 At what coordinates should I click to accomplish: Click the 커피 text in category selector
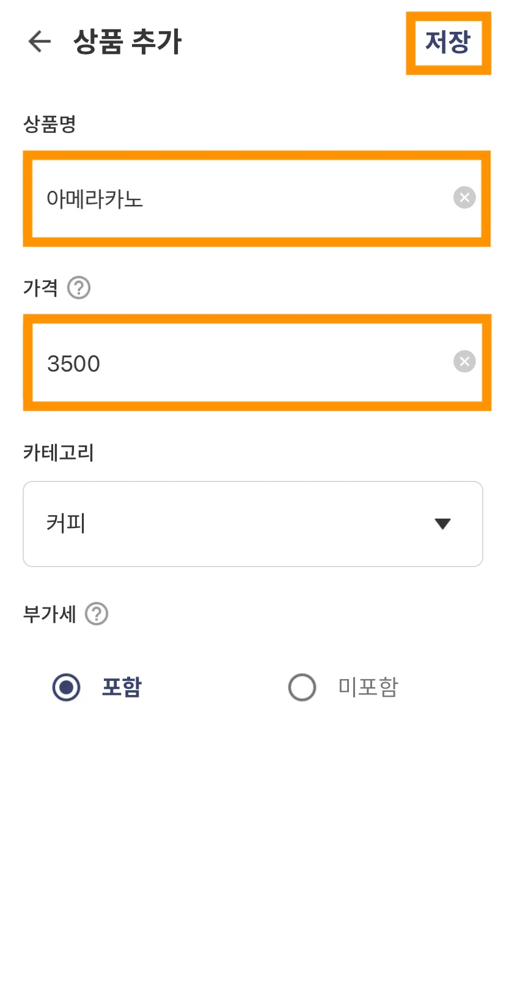coord(66,524)
